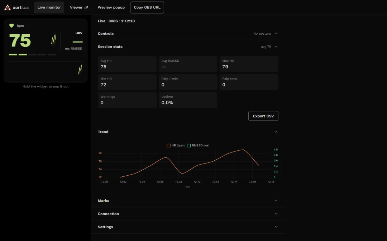Select Preview popup in the top bar

(111, 7)
